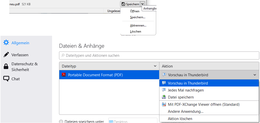260x123 pixels.
Task: Sort by the Dateityp column header
Action: click(109, 66)
